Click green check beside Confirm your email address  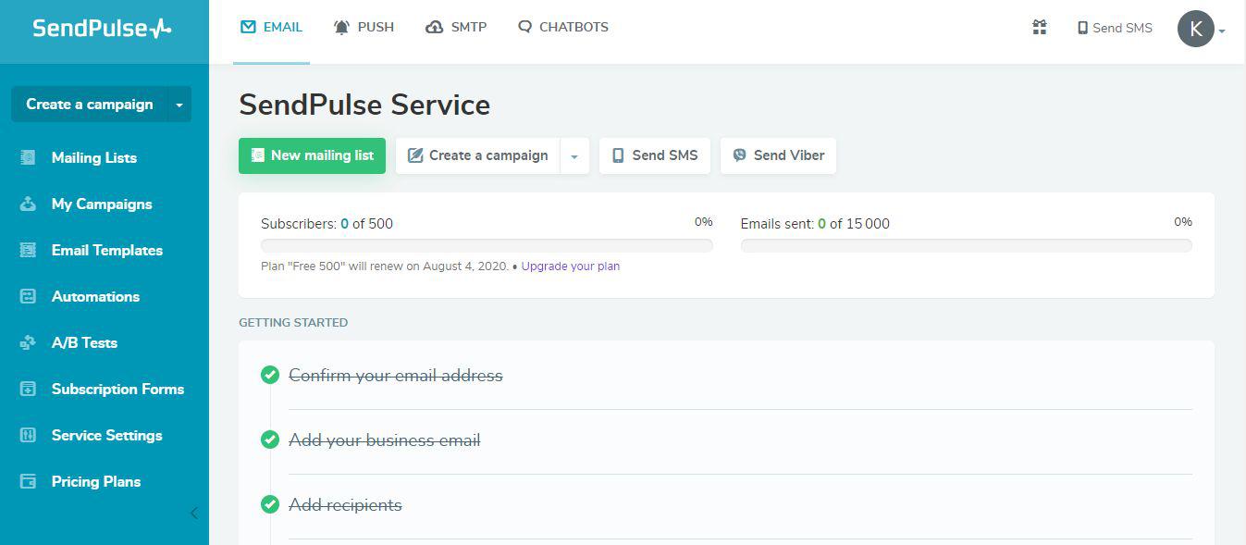click(x=270, y=375)
